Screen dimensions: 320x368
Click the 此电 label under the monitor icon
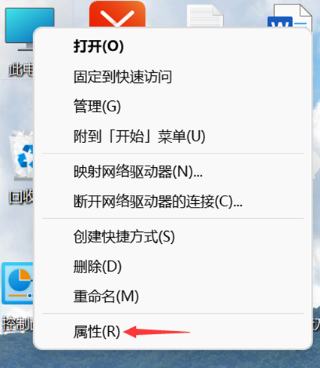point(21,69)
